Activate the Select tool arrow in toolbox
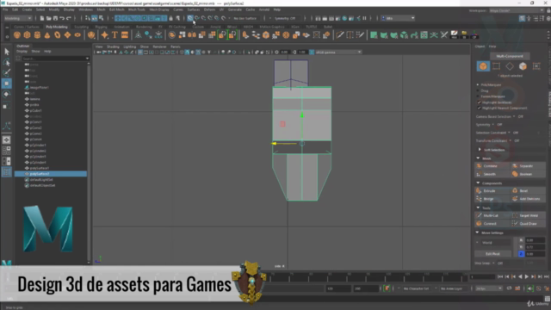551x310 pixels. 6,52
